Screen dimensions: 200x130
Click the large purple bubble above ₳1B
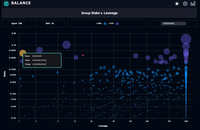(66, 45)
